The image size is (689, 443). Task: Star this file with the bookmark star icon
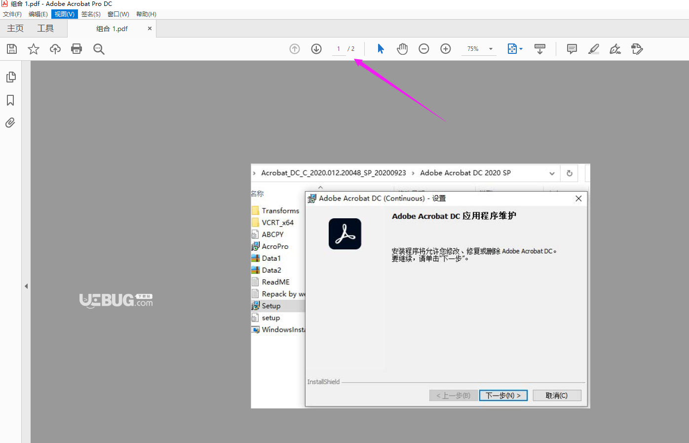click(x=34, y=49)
